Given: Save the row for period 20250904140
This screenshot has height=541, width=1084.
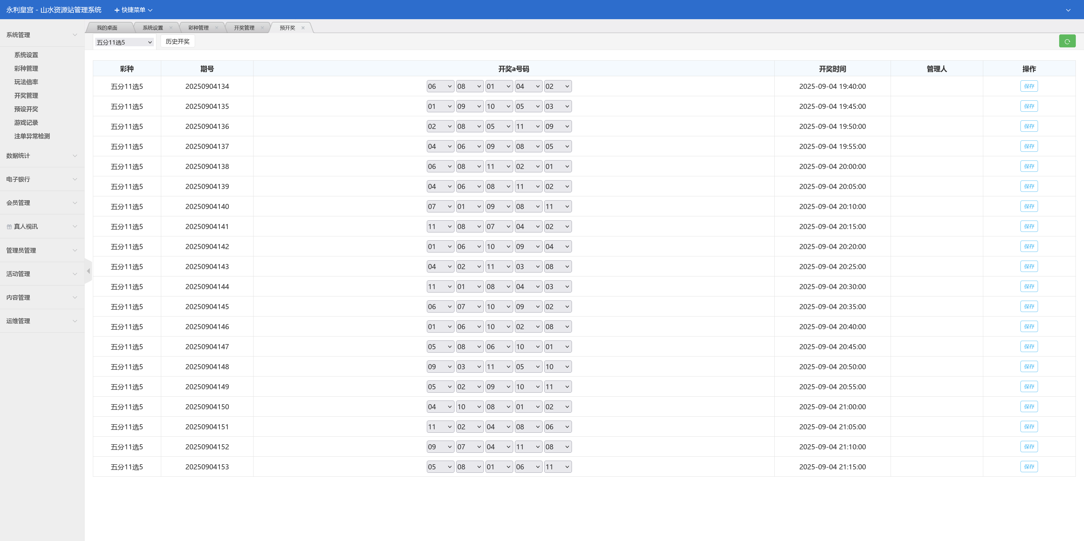Looking at the screenshot, I should coord(1028,206).
